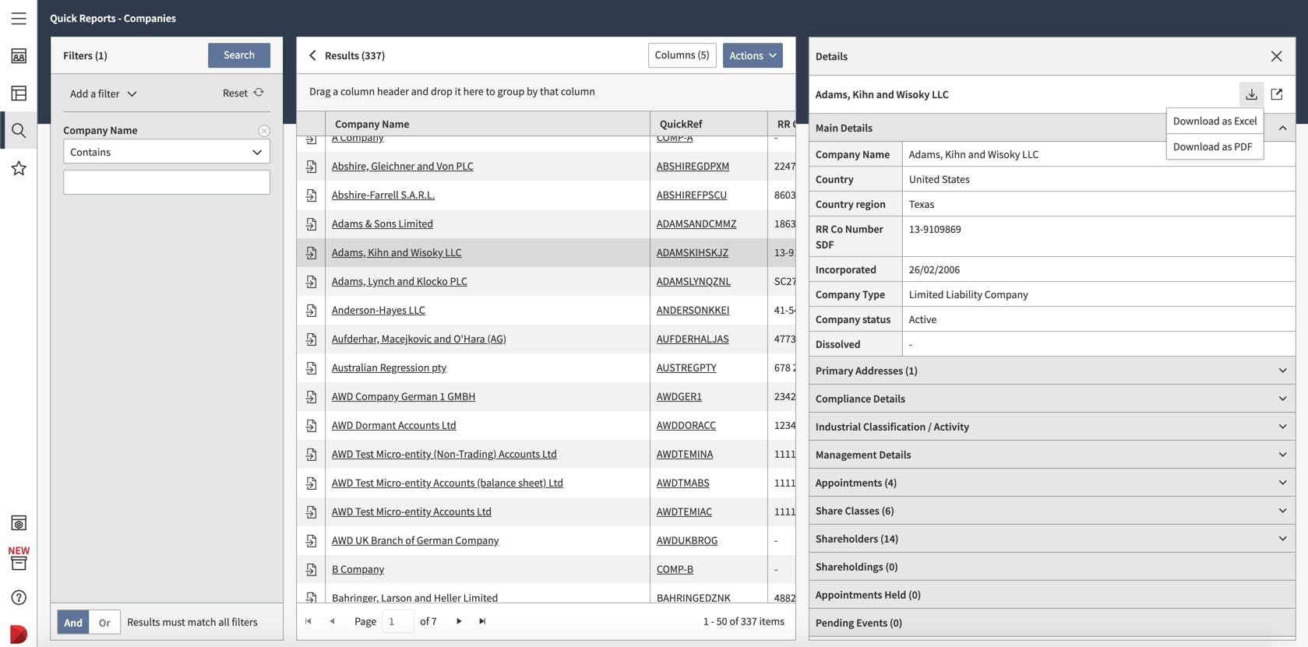This screenshot has height=647, width=1308.
Task: Open the Anderson-Hayes LLC company link
Action: (379, 310)
